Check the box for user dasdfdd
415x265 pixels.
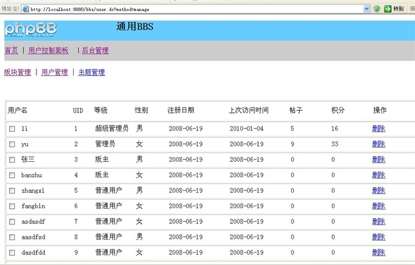[x=12, y=253]
